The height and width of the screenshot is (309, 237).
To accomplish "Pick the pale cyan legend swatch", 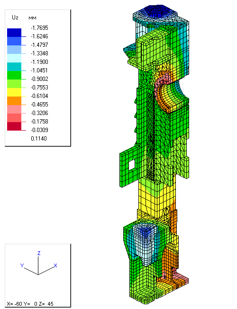I will 14,58.
